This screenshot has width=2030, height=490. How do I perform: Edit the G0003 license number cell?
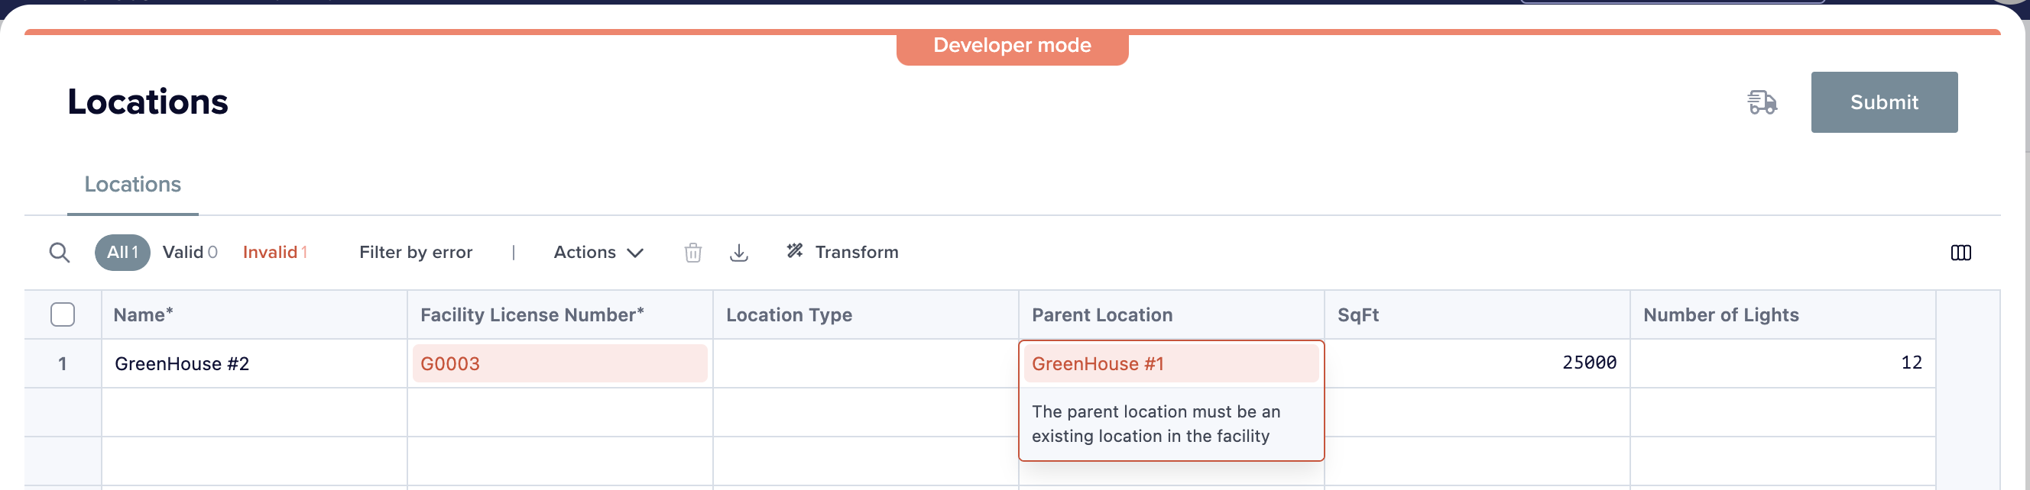pyautogui.click(x=560, y=363)
